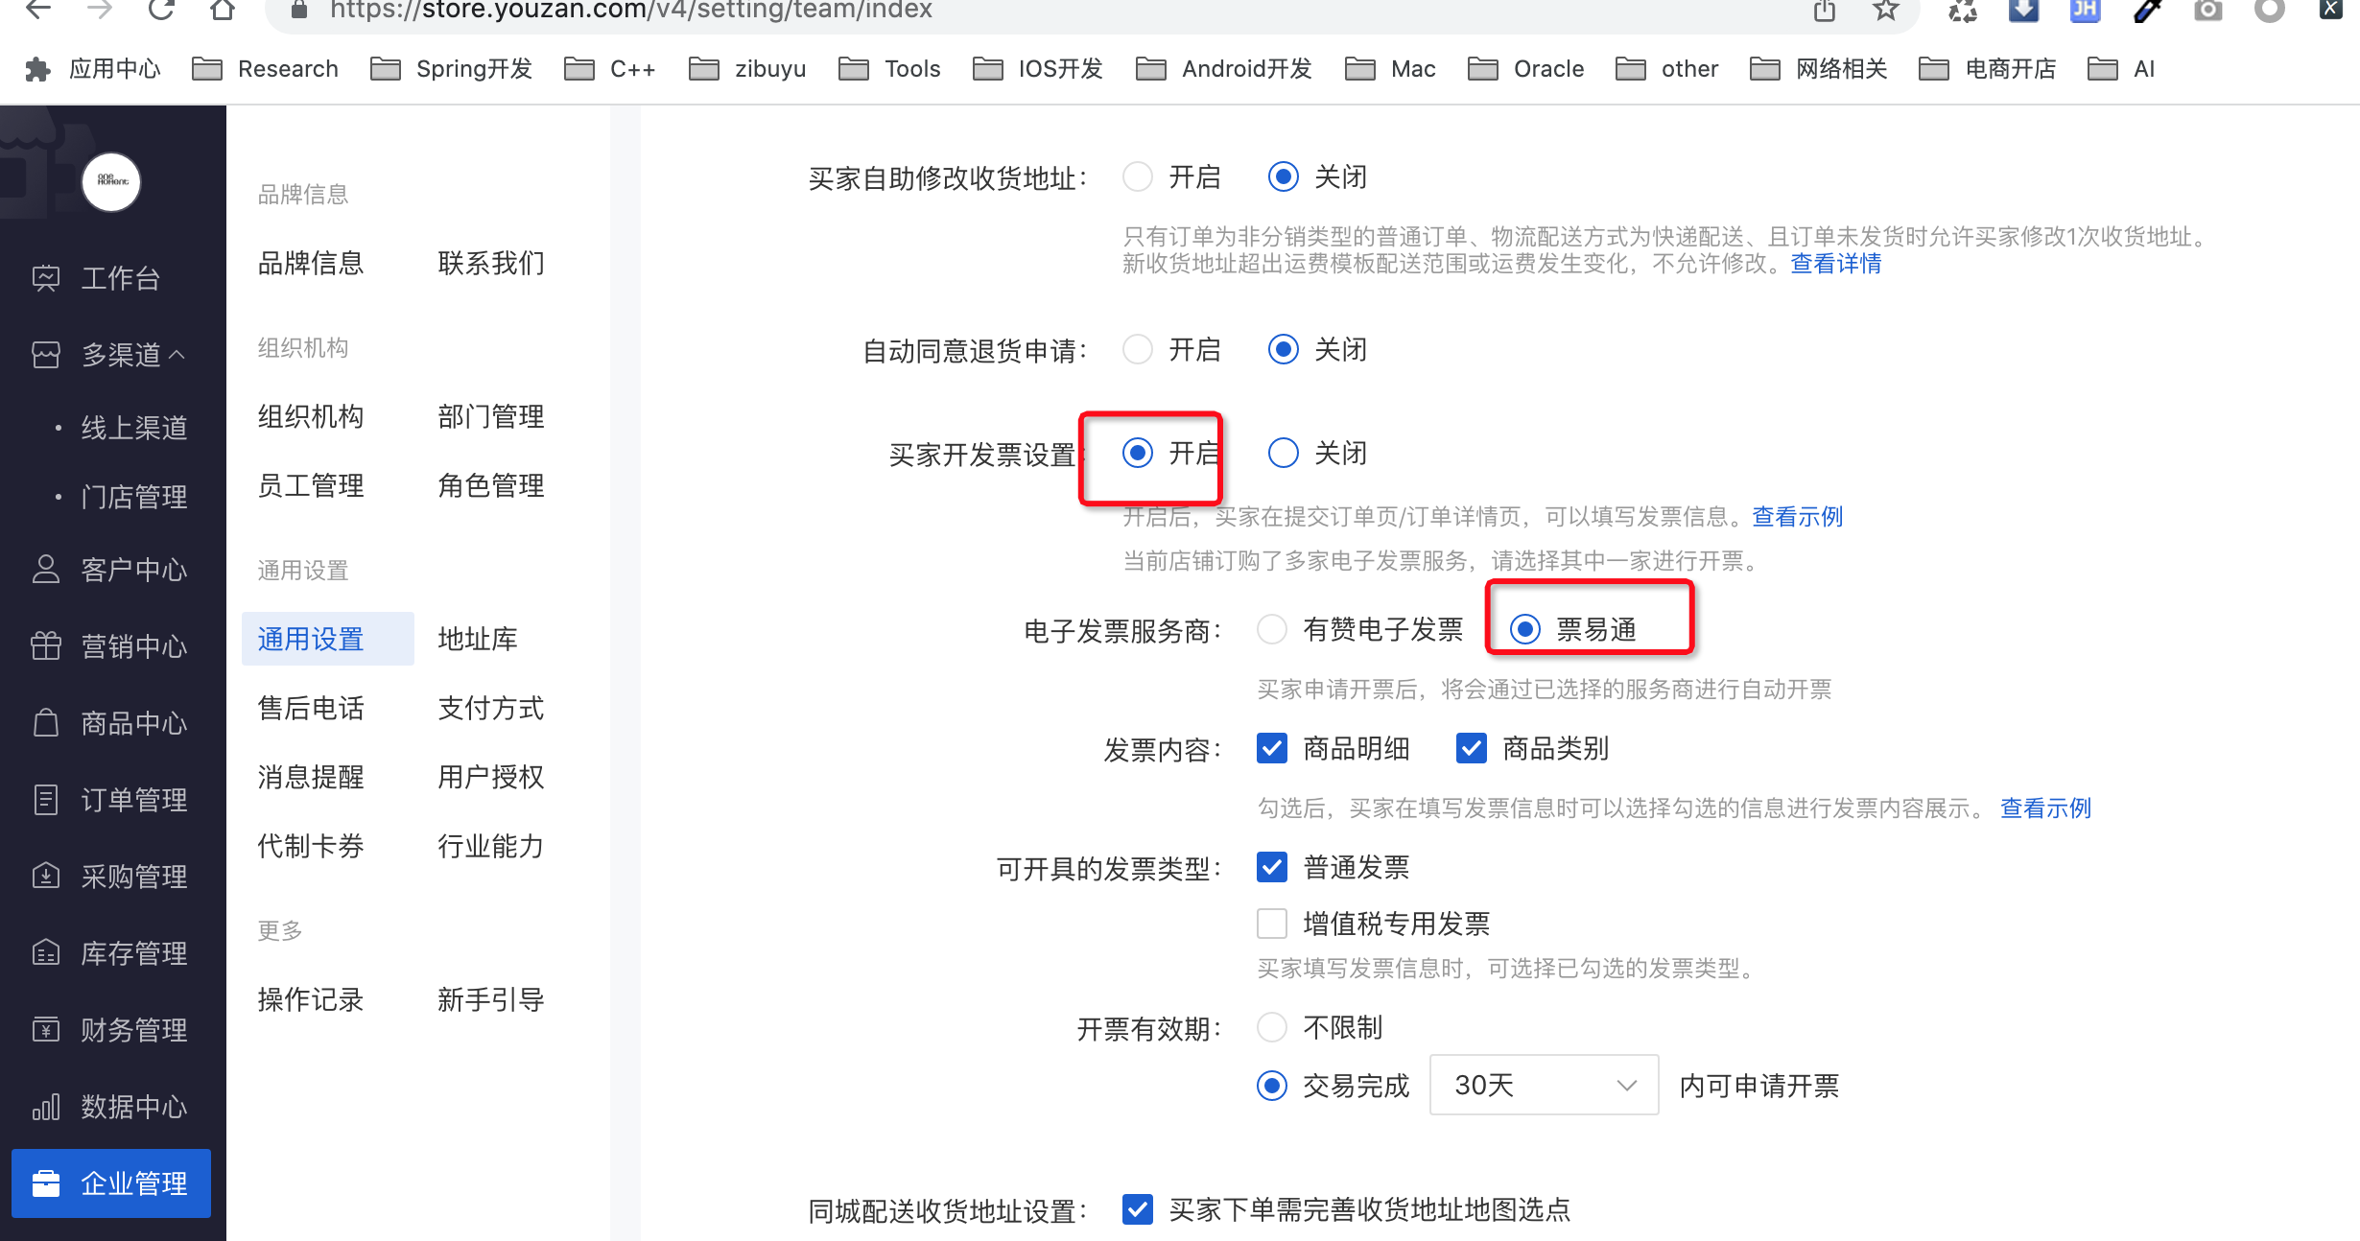Enable 增值税专用发票 checkbox
This screenshot has width=2360, height=1241.
point(1272,923)
